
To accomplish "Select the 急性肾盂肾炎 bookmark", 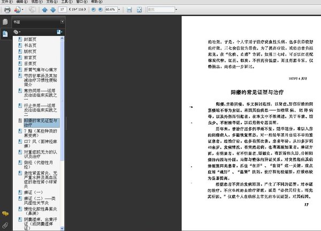I will coord(41,180).
